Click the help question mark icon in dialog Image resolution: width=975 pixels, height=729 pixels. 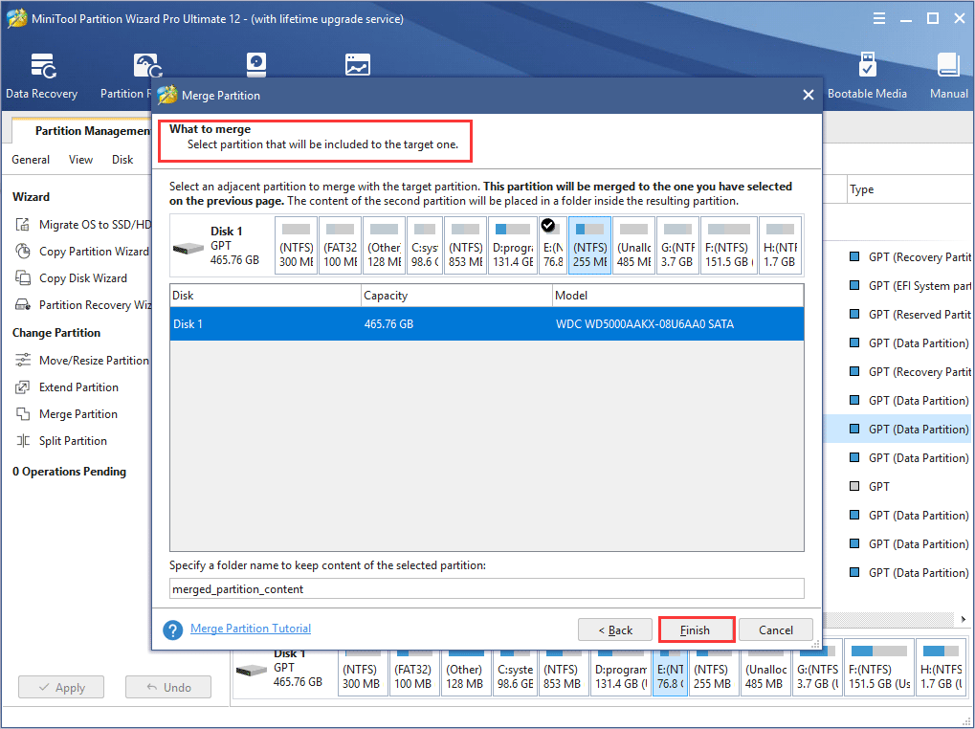click(173, 630)
